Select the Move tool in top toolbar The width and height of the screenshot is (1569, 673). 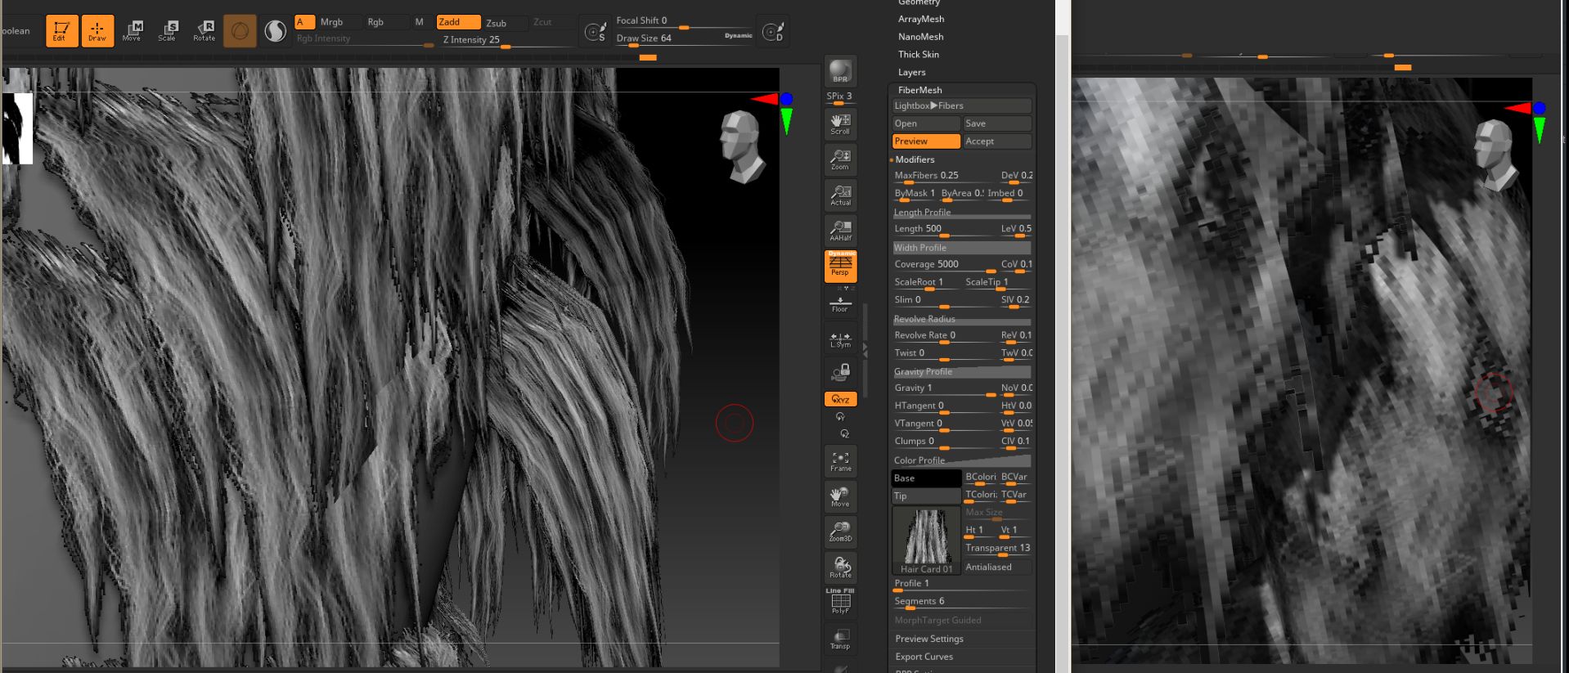point(132,31)
